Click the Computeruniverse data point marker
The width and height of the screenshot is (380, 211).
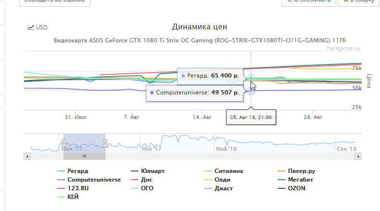pos(251,91)
